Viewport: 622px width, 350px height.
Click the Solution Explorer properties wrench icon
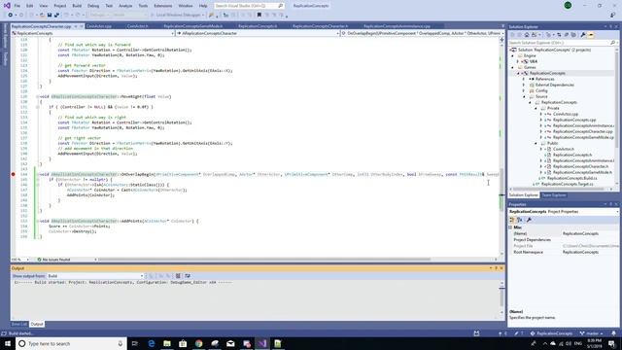583,35
